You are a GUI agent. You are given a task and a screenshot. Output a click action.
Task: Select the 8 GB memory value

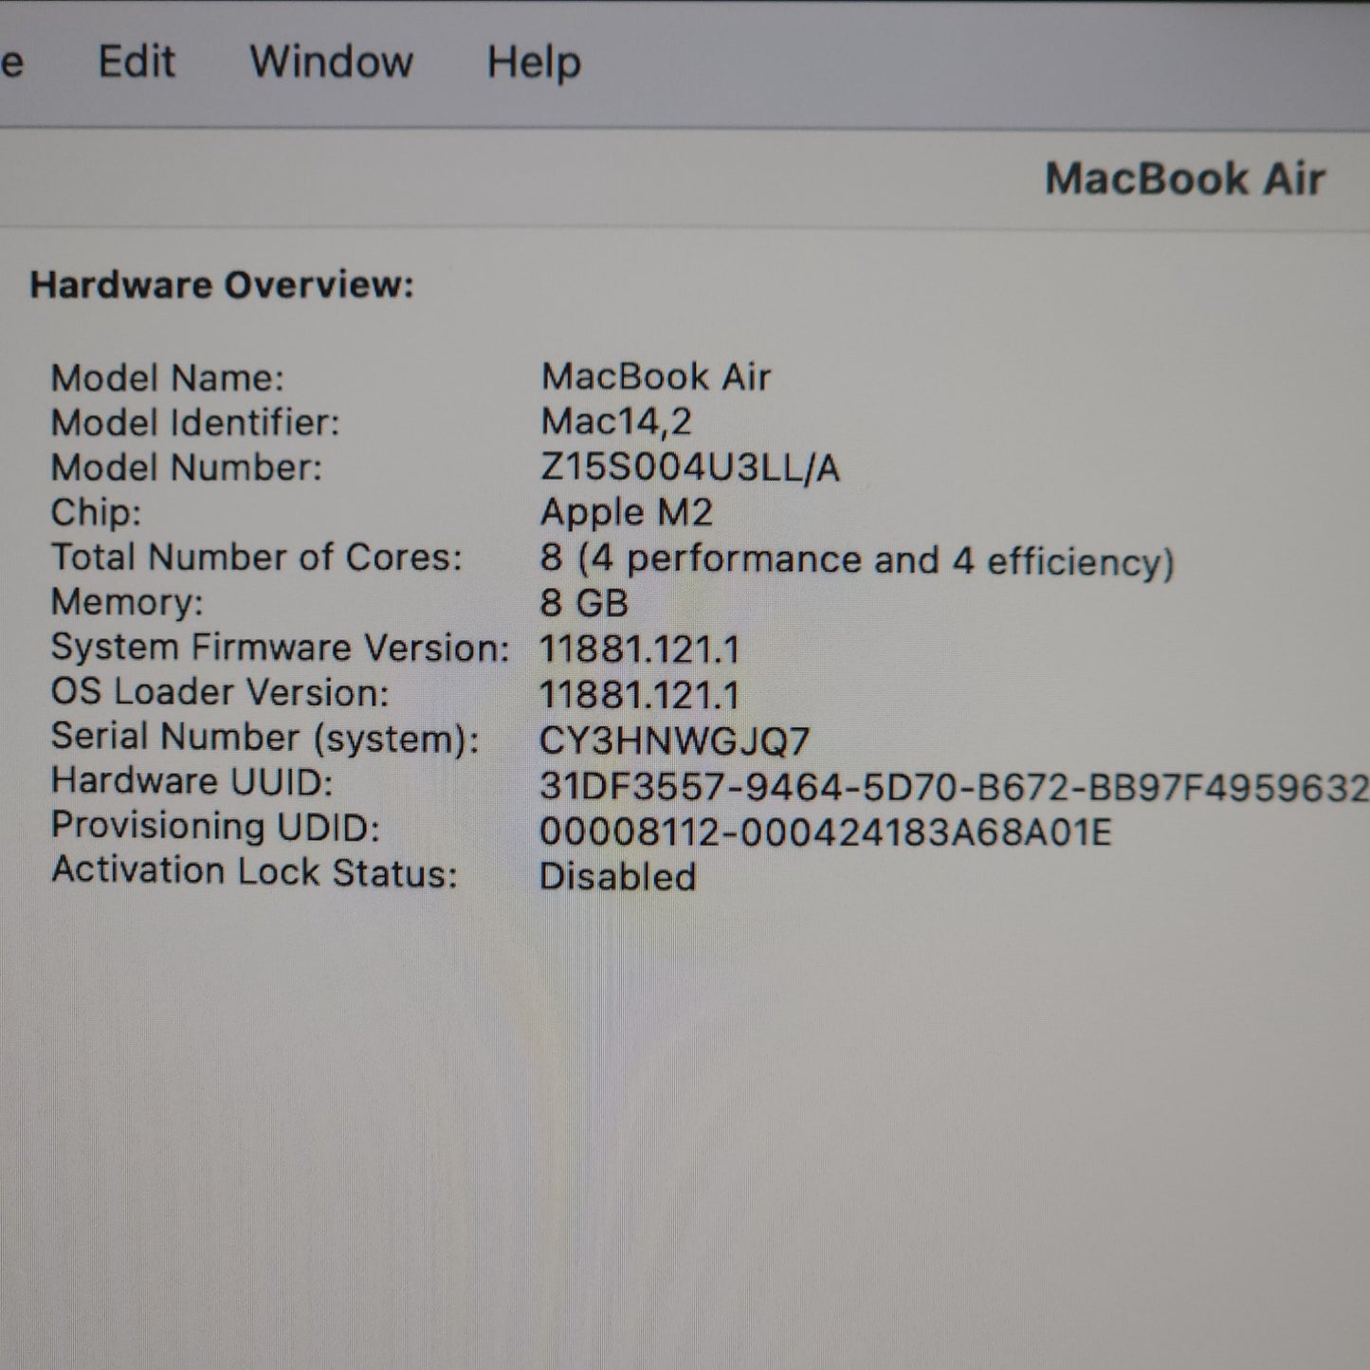583,603
